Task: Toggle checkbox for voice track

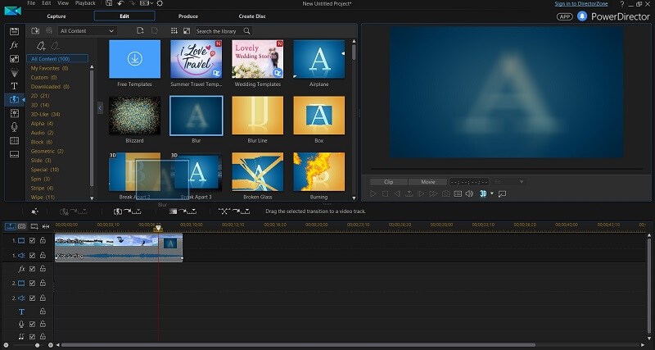Action: click(x=32, y=324)
